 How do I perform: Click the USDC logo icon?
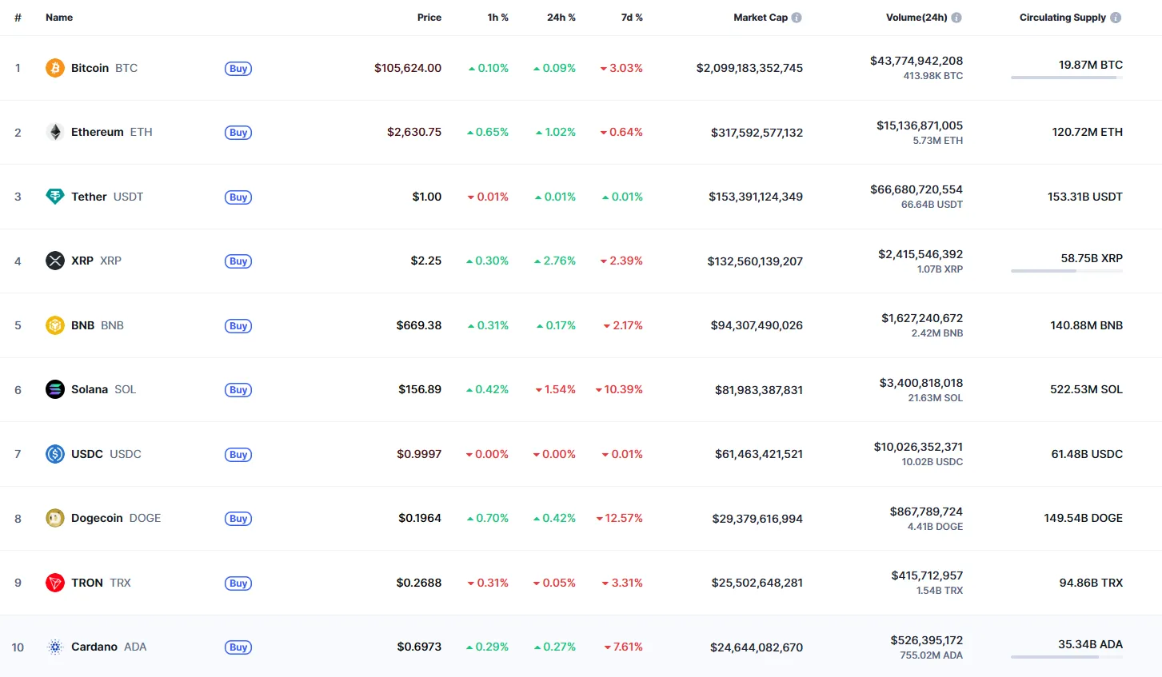click(x=54, y=454)
